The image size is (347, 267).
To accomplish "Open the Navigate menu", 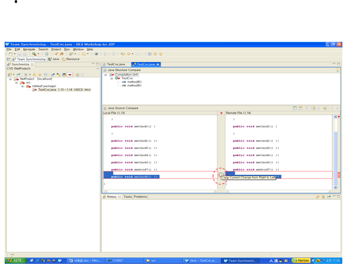I will 29,49.
